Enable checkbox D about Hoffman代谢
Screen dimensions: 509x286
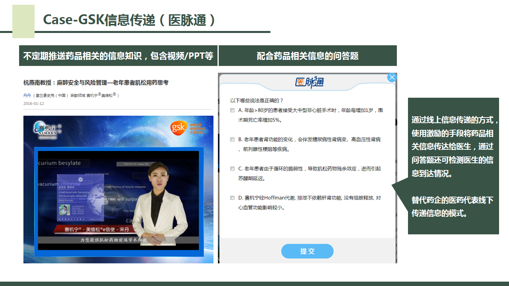click(x=232, y=198)
